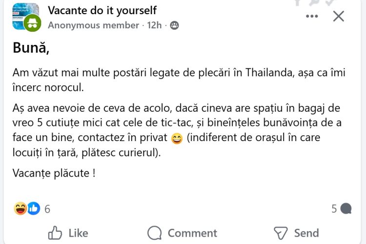Show who reacted via the 6 count
This screenshot has width=366, height=244.
pyautogui.click(x=47, y=209)
